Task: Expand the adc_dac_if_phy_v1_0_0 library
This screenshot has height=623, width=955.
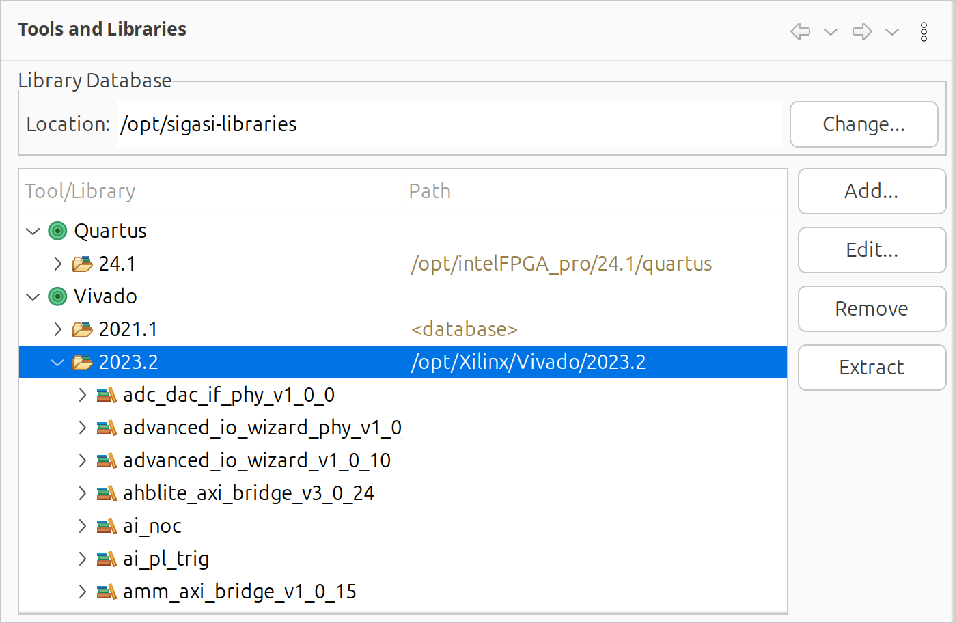Action: coord(83,395)
